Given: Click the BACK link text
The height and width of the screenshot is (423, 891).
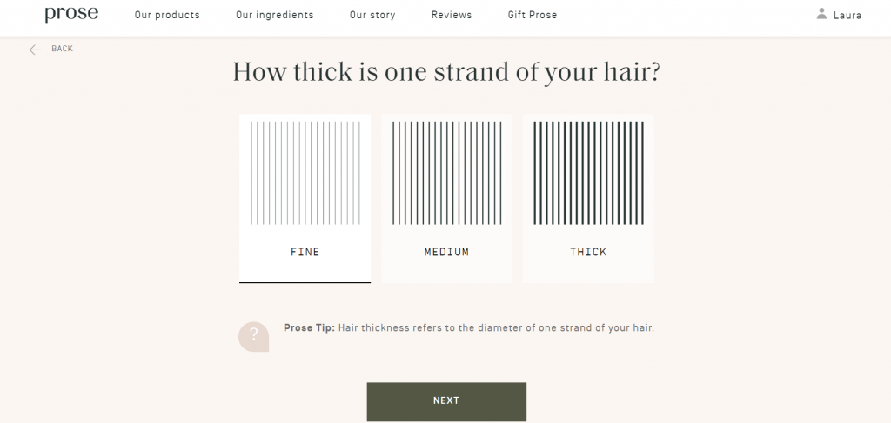Looking at the screenshot, I should (x=62, y=49).
